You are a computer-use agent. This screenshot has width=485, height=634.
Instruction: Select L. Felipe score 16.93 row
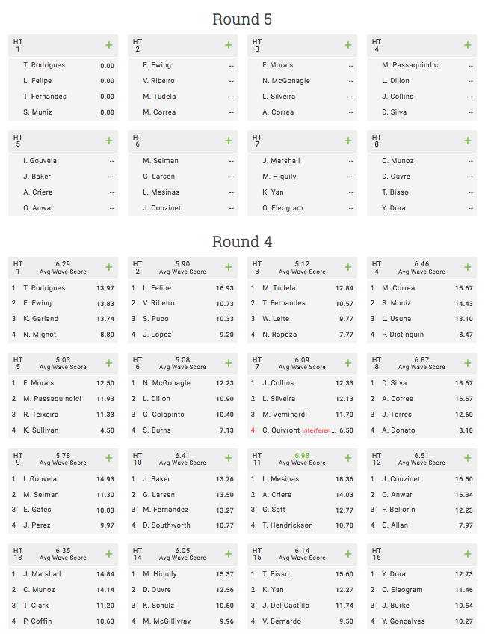coord(182,288)
